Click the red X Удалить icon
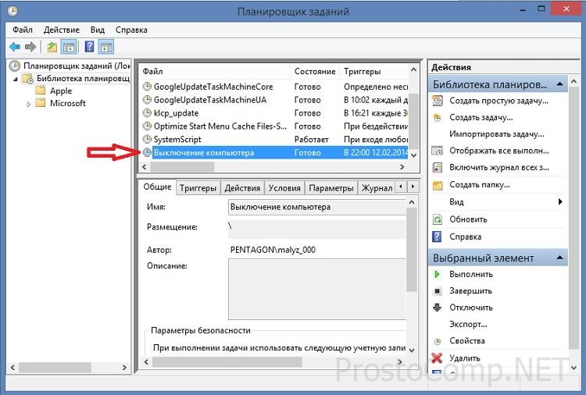Screen dimensions: 586x395 click(437, 358)
